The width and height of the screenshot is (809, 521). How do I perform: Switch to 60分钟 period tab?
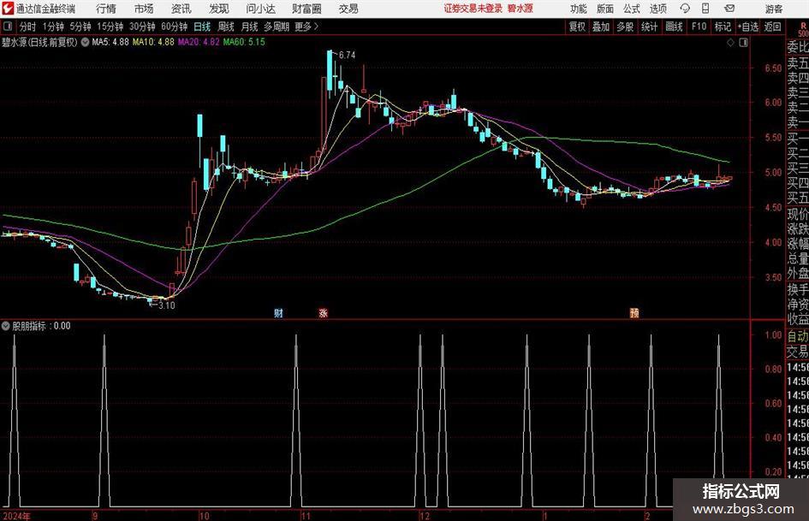pyautogui.click(x=175, y=27)
